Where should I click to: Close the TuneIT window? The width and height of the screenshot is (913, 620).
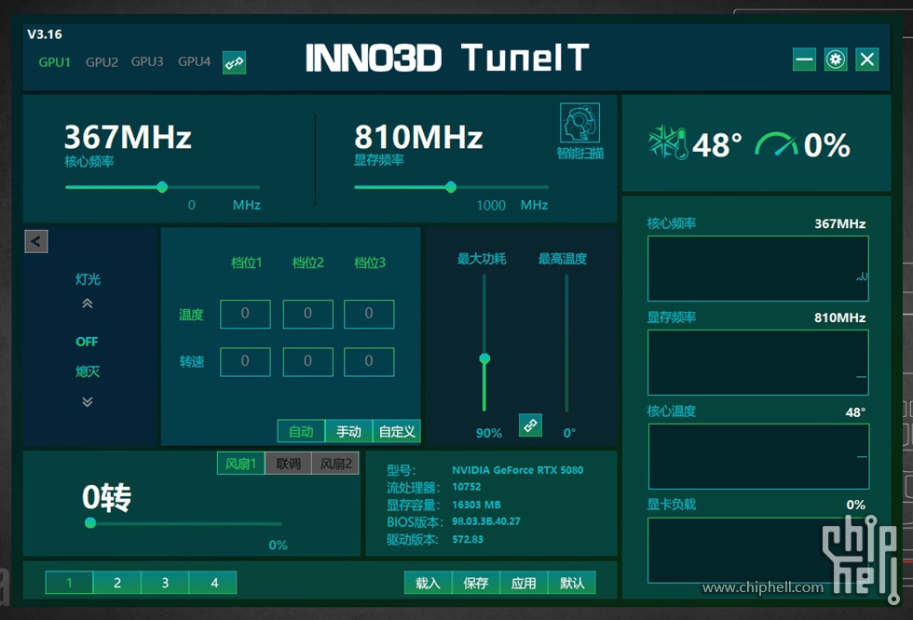pyautogui.click(x=867, y=60)
